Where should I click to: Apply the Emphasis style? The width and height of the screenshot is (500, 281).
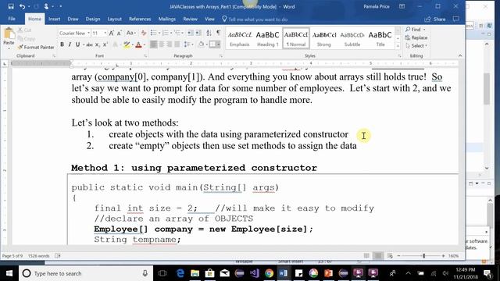pyautogui.click(x=240, y=38)
